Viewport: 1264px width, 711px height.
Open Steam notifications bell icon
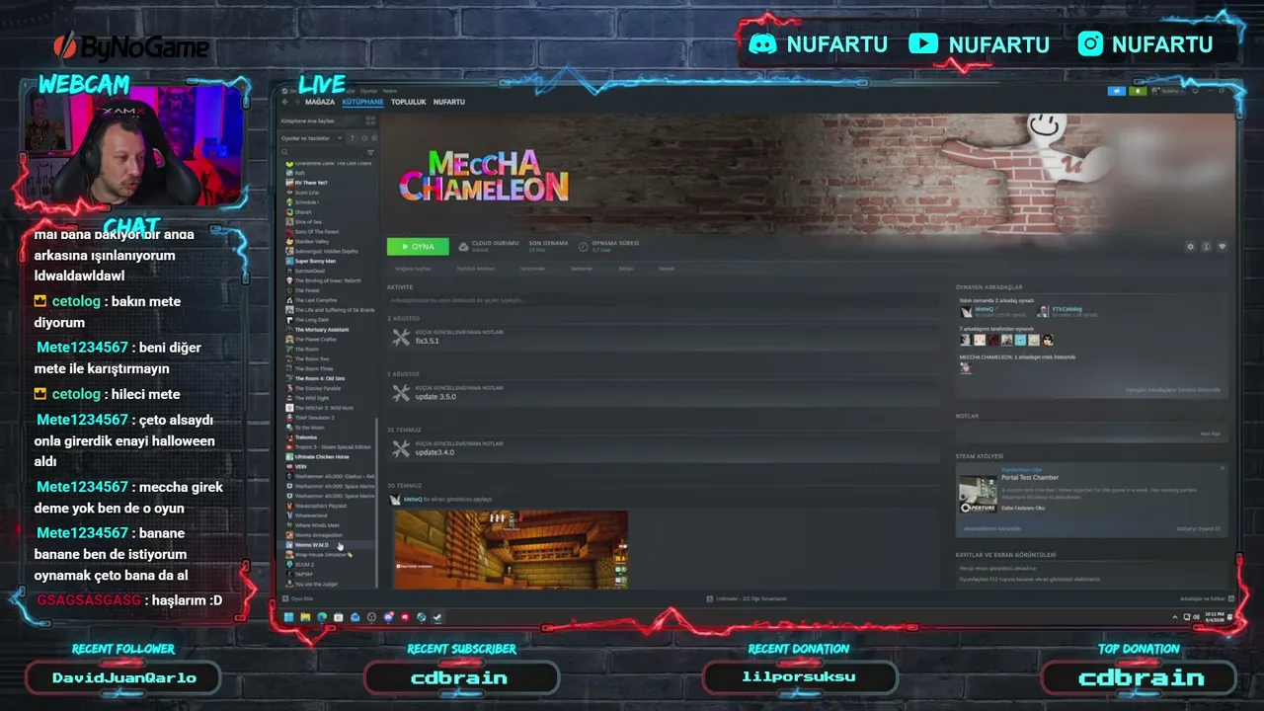(x=1139, y=91)
